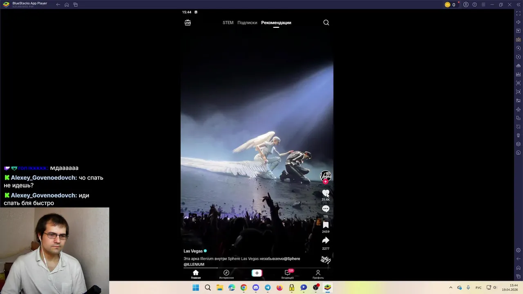Image resolution: width=523 pixels, height=294 pixels.
Task: Go back with BlueStacks title bar arrow
Action: [x=58, y=4]
